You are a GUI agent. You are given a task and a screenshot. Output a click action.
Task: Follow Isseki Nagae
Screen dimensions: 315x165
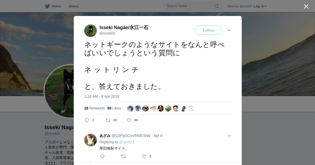(208, 30)
